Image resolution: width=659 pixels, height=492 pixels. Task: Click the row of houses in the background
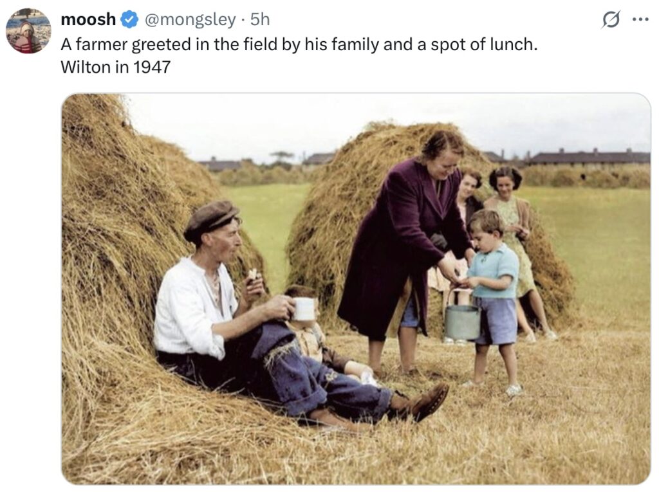click(588, 157)
